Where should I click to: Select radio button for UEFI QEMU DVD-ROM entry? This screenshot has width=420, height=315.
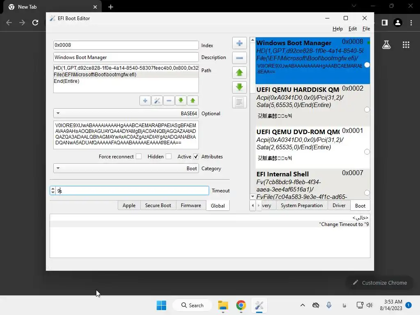pyautogui.click(x=367, y=152)
